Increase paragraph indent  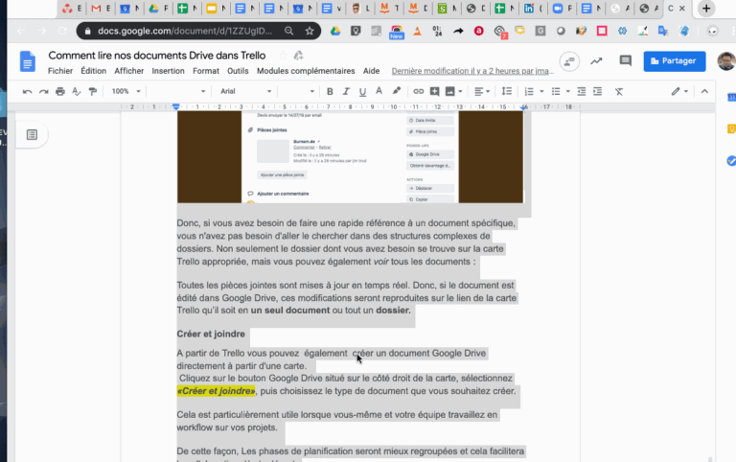pos(598,92)
